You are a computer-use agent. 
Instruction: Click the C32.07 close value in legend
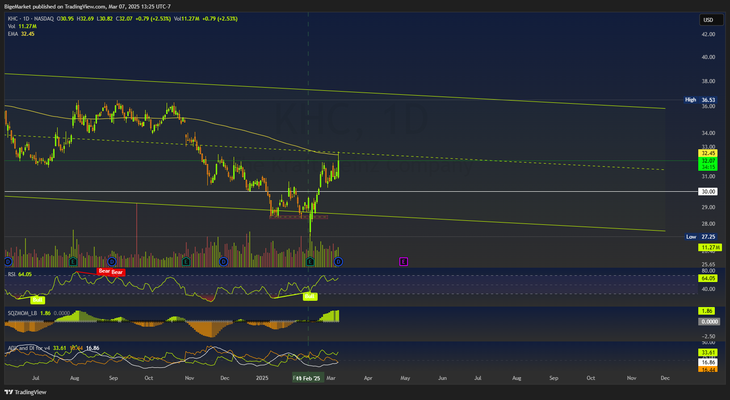click(124, 19)
